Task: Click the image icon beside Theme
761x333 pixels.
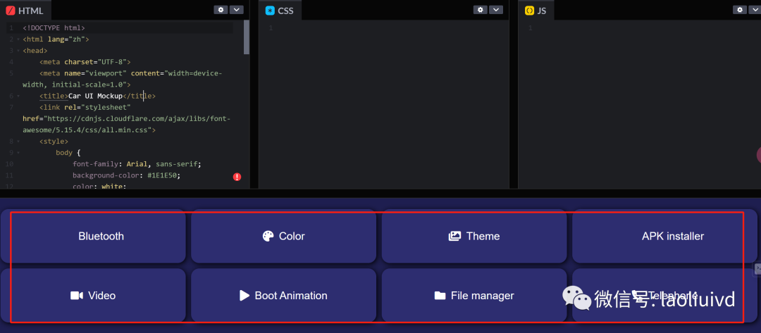Action: point(454,237)
